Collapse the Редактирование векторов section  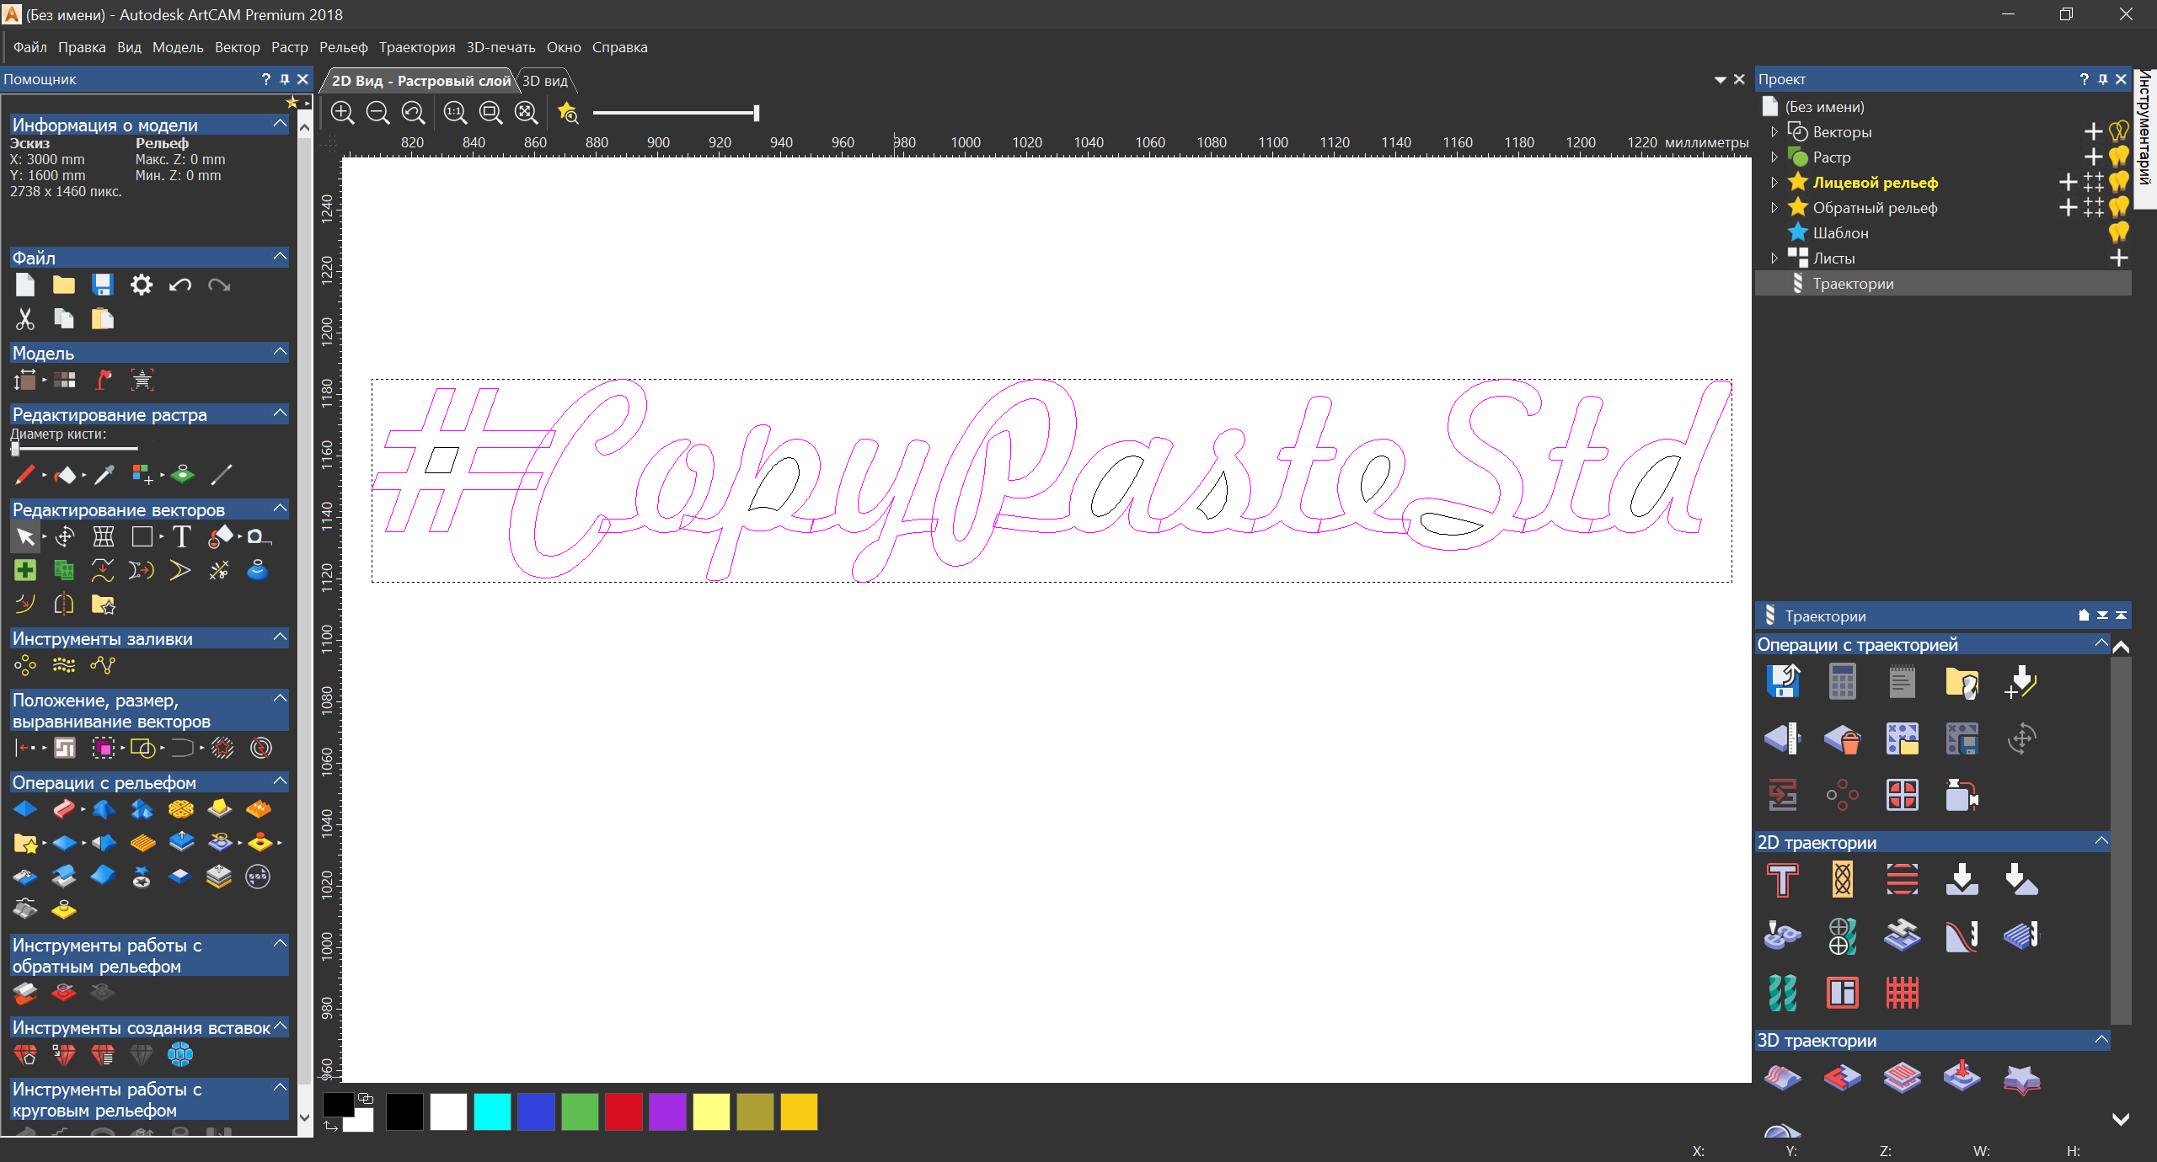click(x=281, y=509)
